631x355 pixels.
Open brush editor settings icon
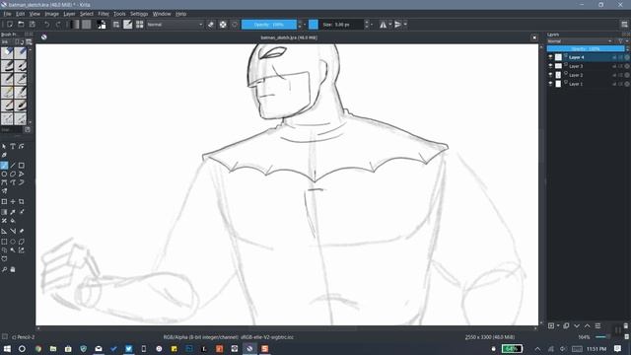click(127, 25)
